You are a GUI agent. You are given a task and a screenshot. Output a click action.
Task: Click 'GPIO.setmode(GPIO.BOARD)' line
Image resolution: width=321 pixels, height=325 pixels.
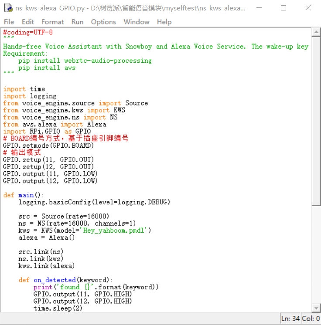[48, 146]
